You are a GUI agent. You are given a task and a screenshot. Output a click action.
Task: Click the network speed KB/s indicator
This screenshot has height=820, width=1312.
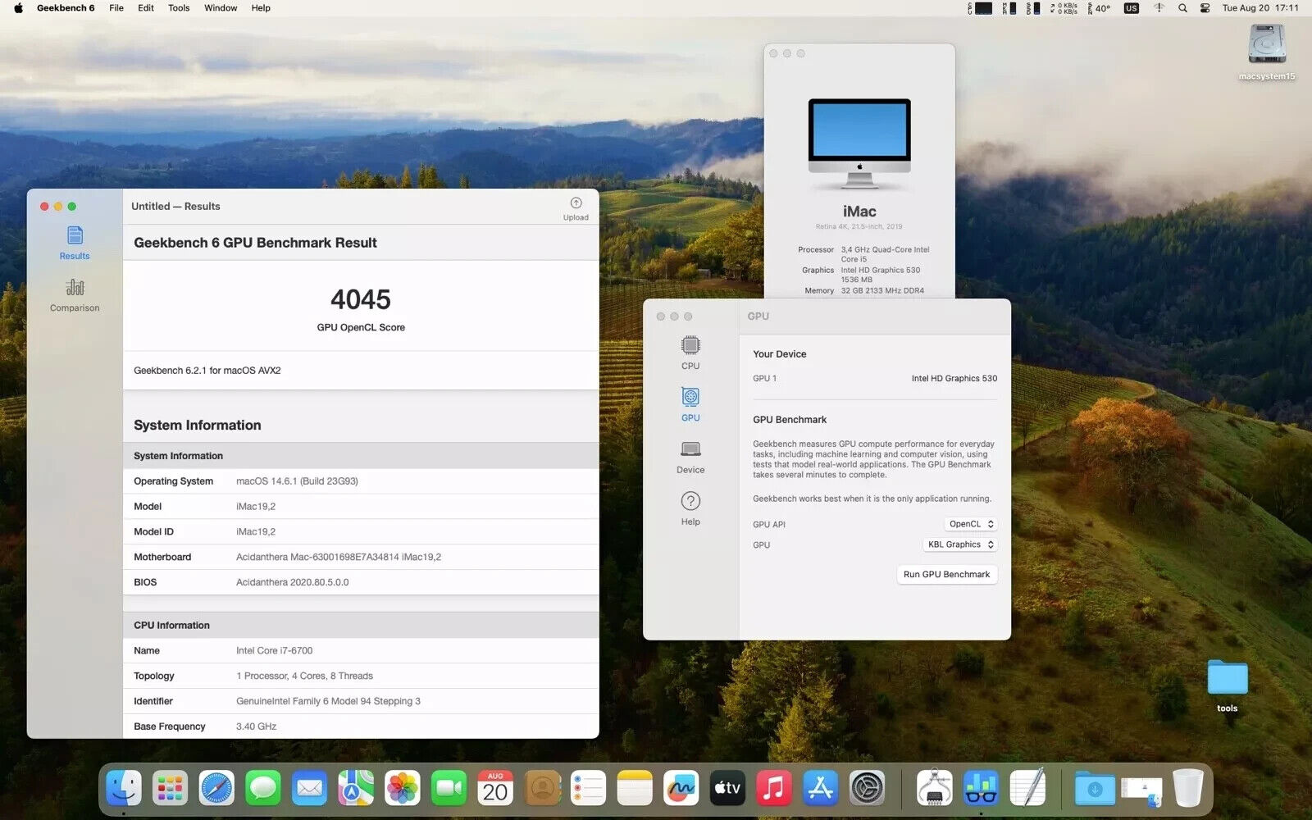point(1064,8)
